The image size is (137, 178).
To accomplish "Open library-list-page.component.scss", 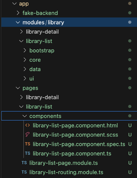I will [75, 135].
